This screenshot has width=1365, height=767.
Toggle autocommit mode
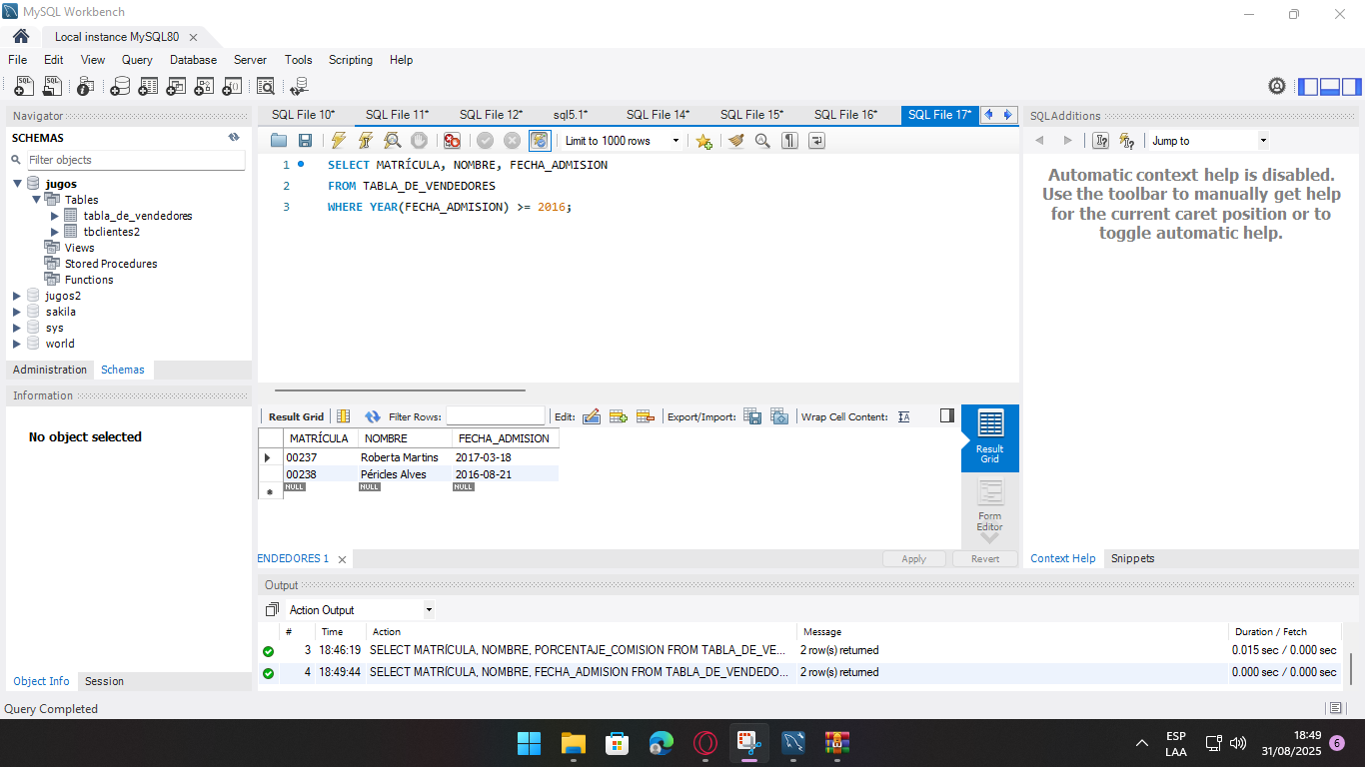click(540, 141)
